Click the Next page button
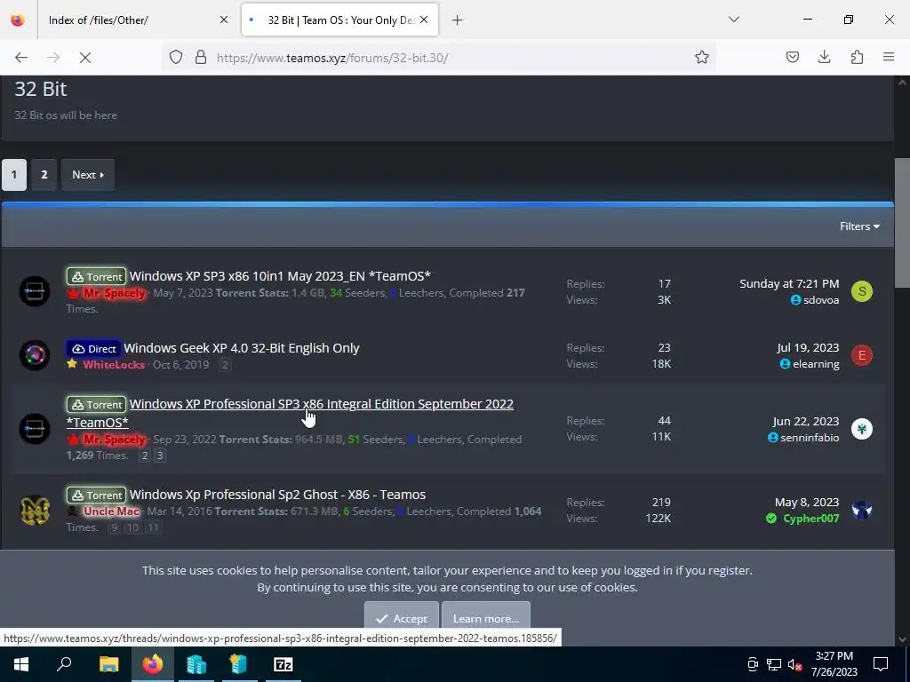910x682 pixels. [88, 175]
